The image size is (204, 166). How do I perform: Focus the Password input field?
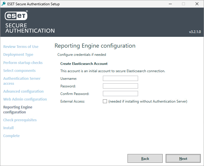coord(120,86)
